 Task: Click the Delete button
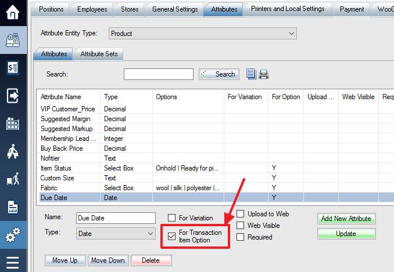coord(151,260)
